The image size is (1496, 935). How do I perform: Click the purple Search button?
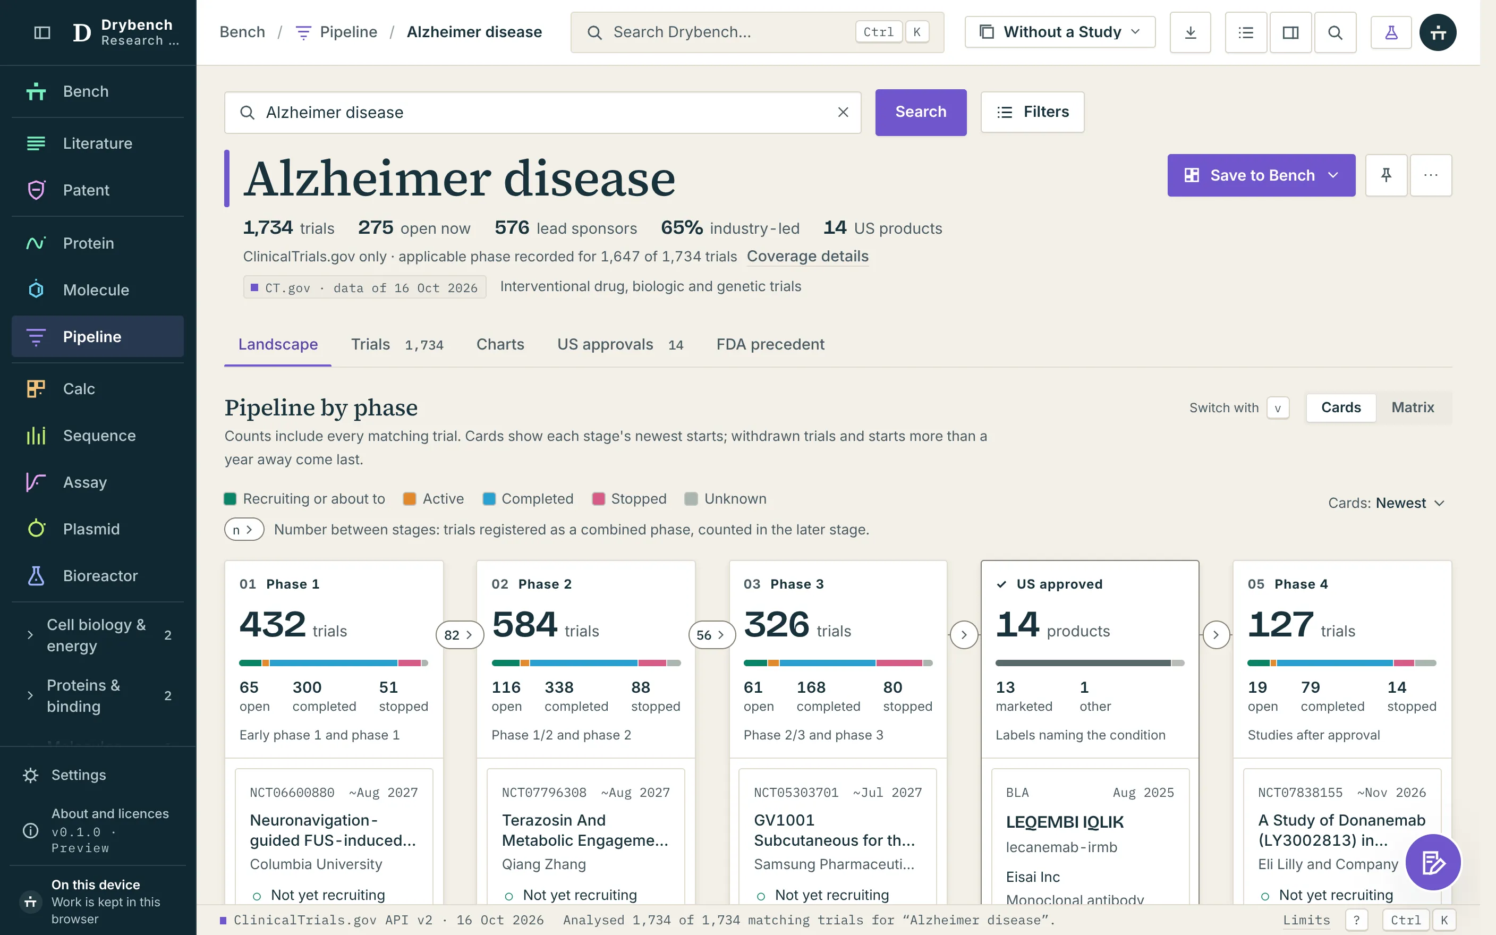[921, 112]
